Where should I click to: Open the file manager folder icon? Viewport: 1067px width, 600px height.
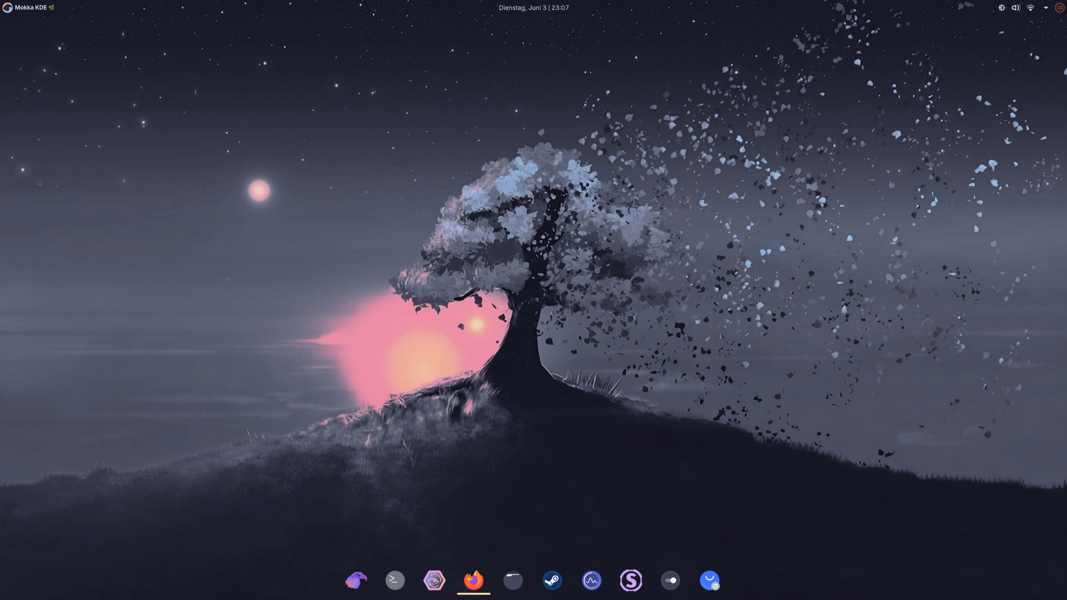pos(513,580)
